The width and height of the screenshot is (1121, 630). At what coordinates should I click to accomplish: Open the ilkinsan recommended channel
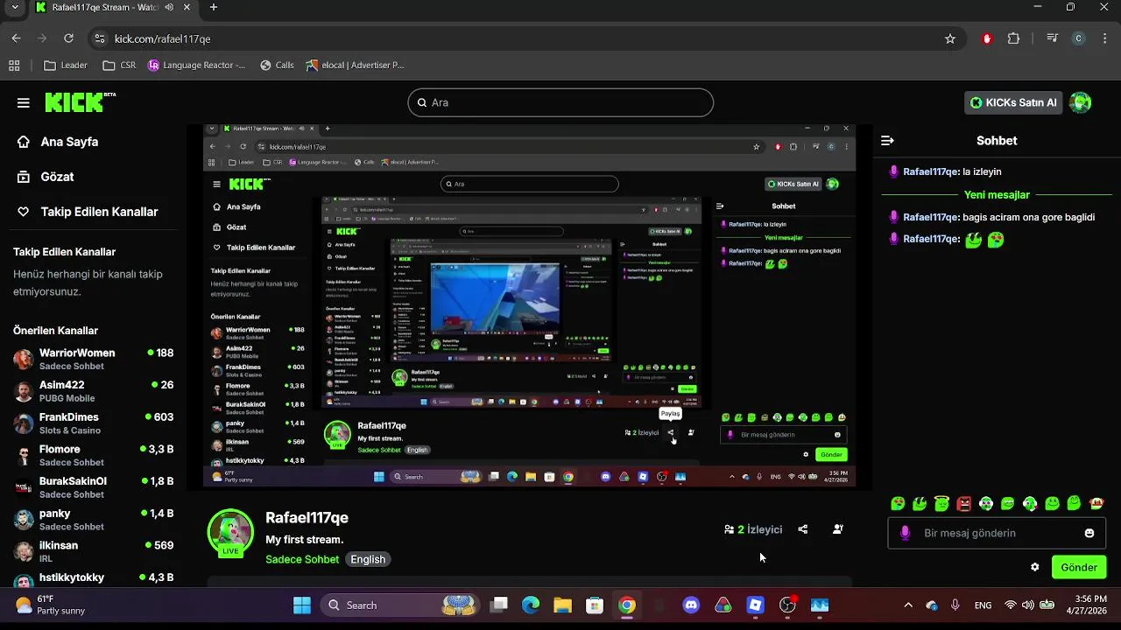(x=94, y=551)
